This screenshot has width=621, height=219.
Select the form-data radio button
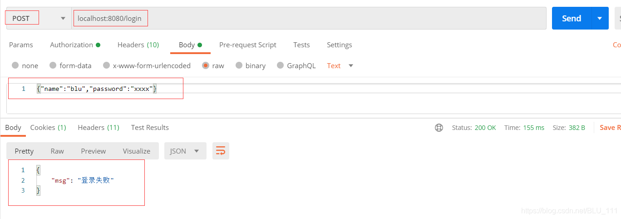point(70,65)
